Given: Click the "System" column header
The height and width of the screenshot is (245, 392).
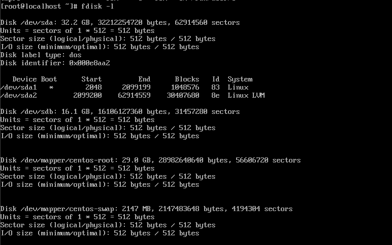Looking at the screenshot, I should pos(240,79).
